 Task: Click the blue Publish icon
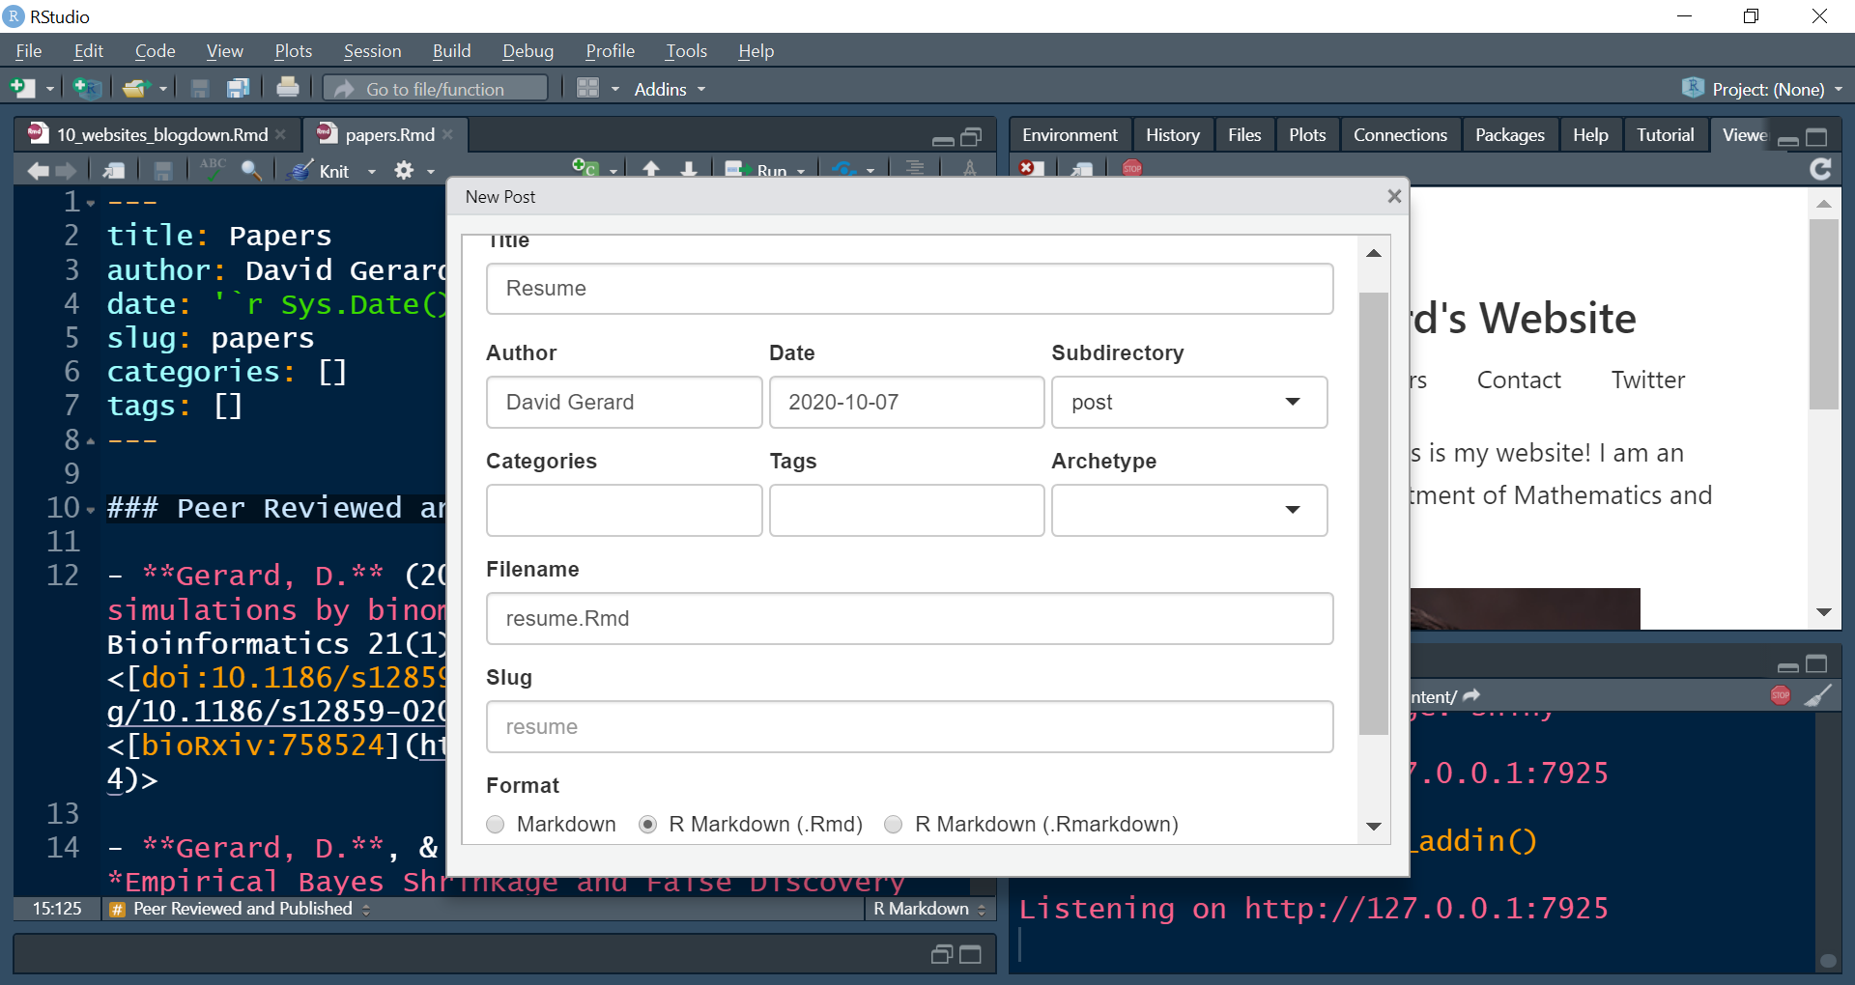843,169
